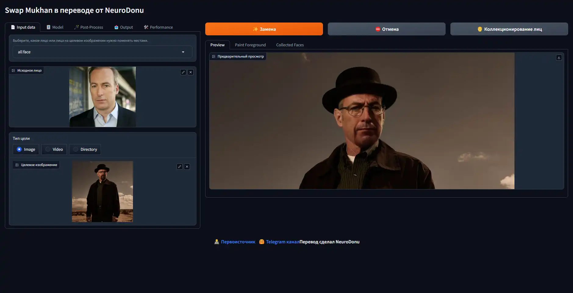Open the Performance tab

tap(158, 27)
